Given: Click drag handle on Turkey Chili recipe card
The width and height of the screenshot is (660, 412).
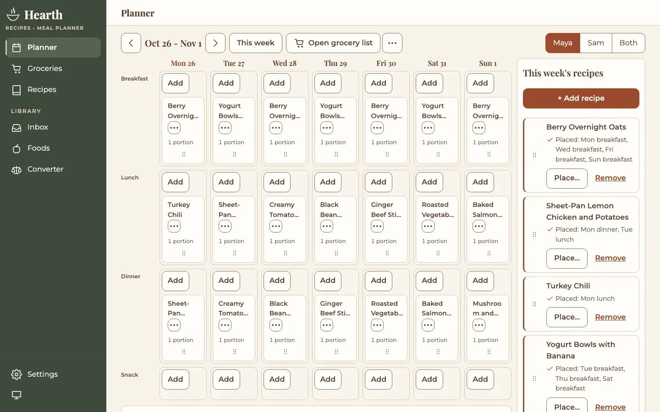Looking at the screenshot, I should (534, 304).
